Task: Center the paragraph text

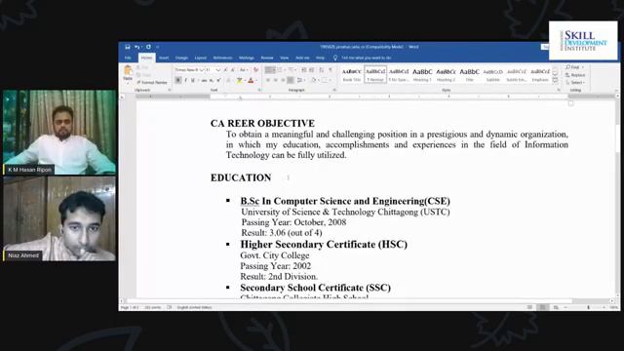Action: tap(275, 80)
